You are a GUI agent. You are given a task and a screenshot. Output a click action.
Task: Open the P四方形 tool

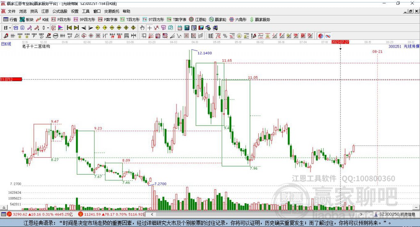pyautogui.click(x=61, y=20)
